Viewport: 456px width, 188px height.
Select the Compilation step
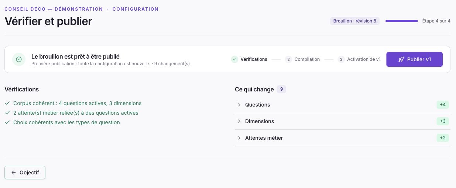coord(302,59)
